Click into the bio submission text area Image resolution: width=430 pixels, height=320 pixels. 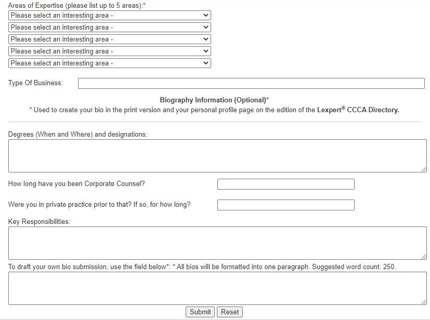pyautogui.click(x=217, y=288)
